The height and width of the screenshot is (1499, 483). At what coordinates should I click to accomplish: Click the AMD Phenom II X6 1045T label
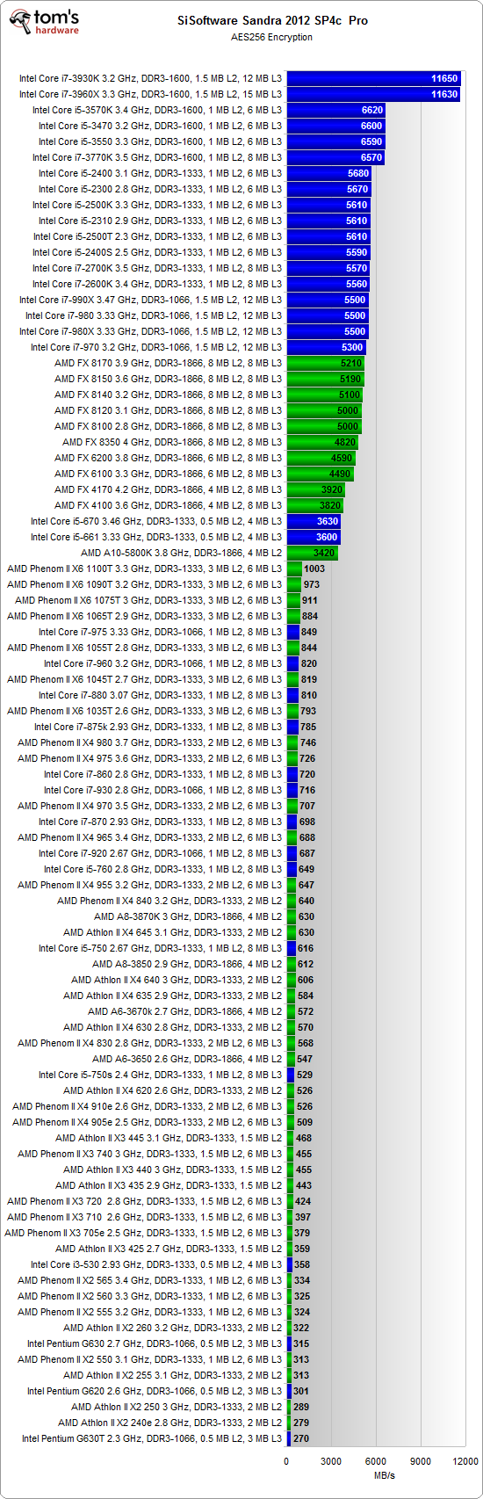coord(145,679)
